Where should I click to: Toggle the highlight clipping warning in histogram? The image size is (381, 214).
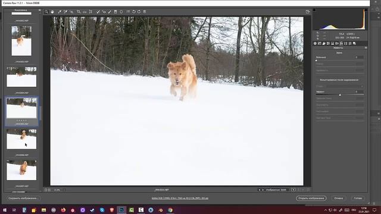click(x=366, y=10)
